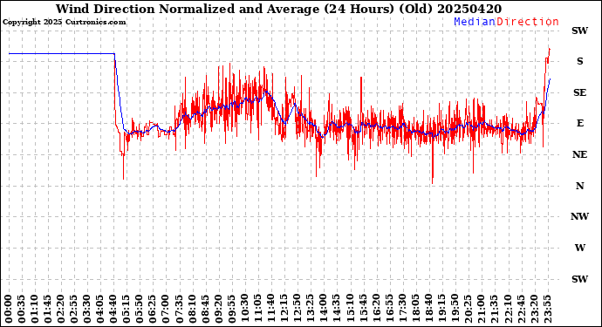Click the "05:50" time axis label
Screen dimensions: 602x327
point(140,309)
